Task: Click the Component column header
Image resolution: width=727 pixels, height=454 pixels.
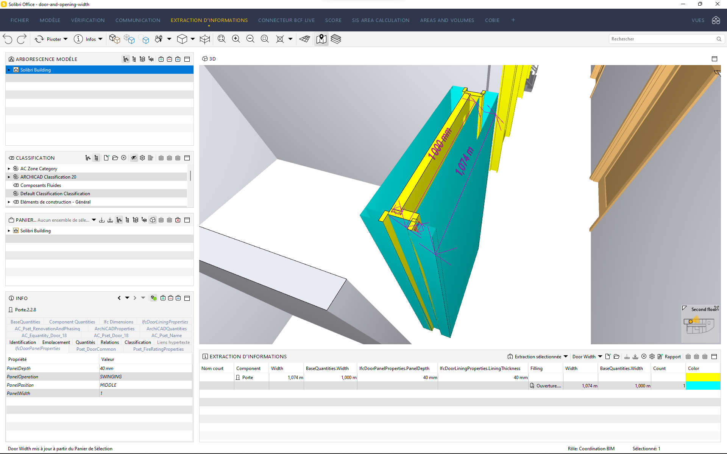Action: [x=248, y=368]
